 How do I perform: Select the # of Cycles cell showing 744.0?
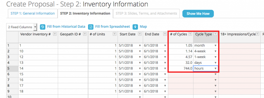tap(181, 68)
